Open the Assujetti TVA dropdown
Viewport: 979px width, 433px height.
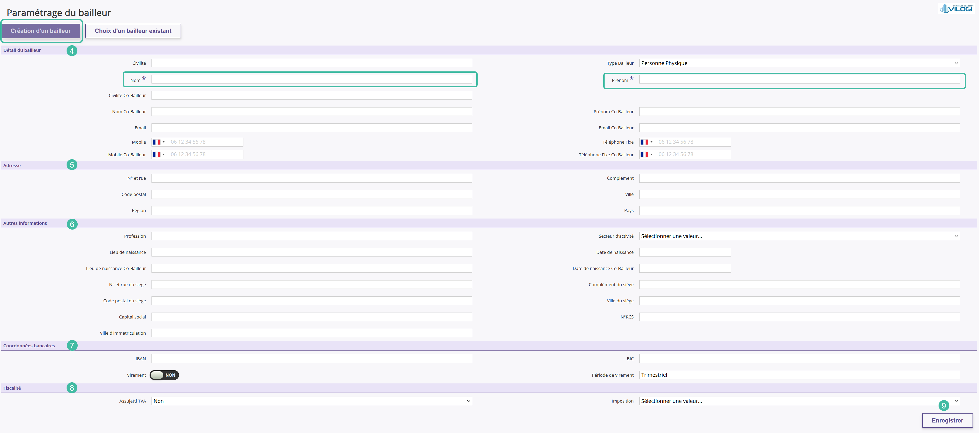click(312, 401)
